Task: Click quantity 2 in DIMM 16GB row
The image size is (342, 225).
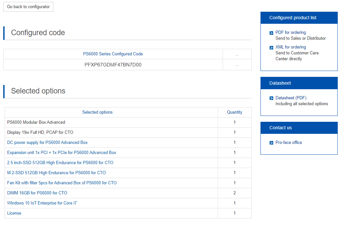Action: pos(234,193)
